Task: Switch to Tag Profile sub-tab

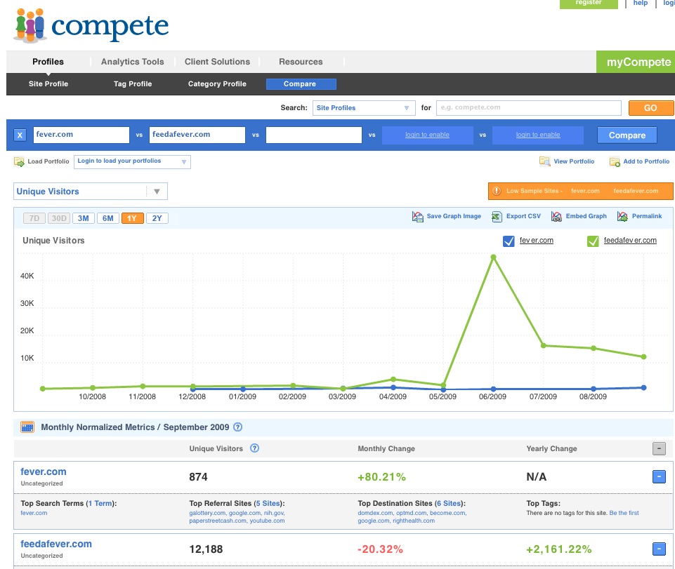Action: 133,84
